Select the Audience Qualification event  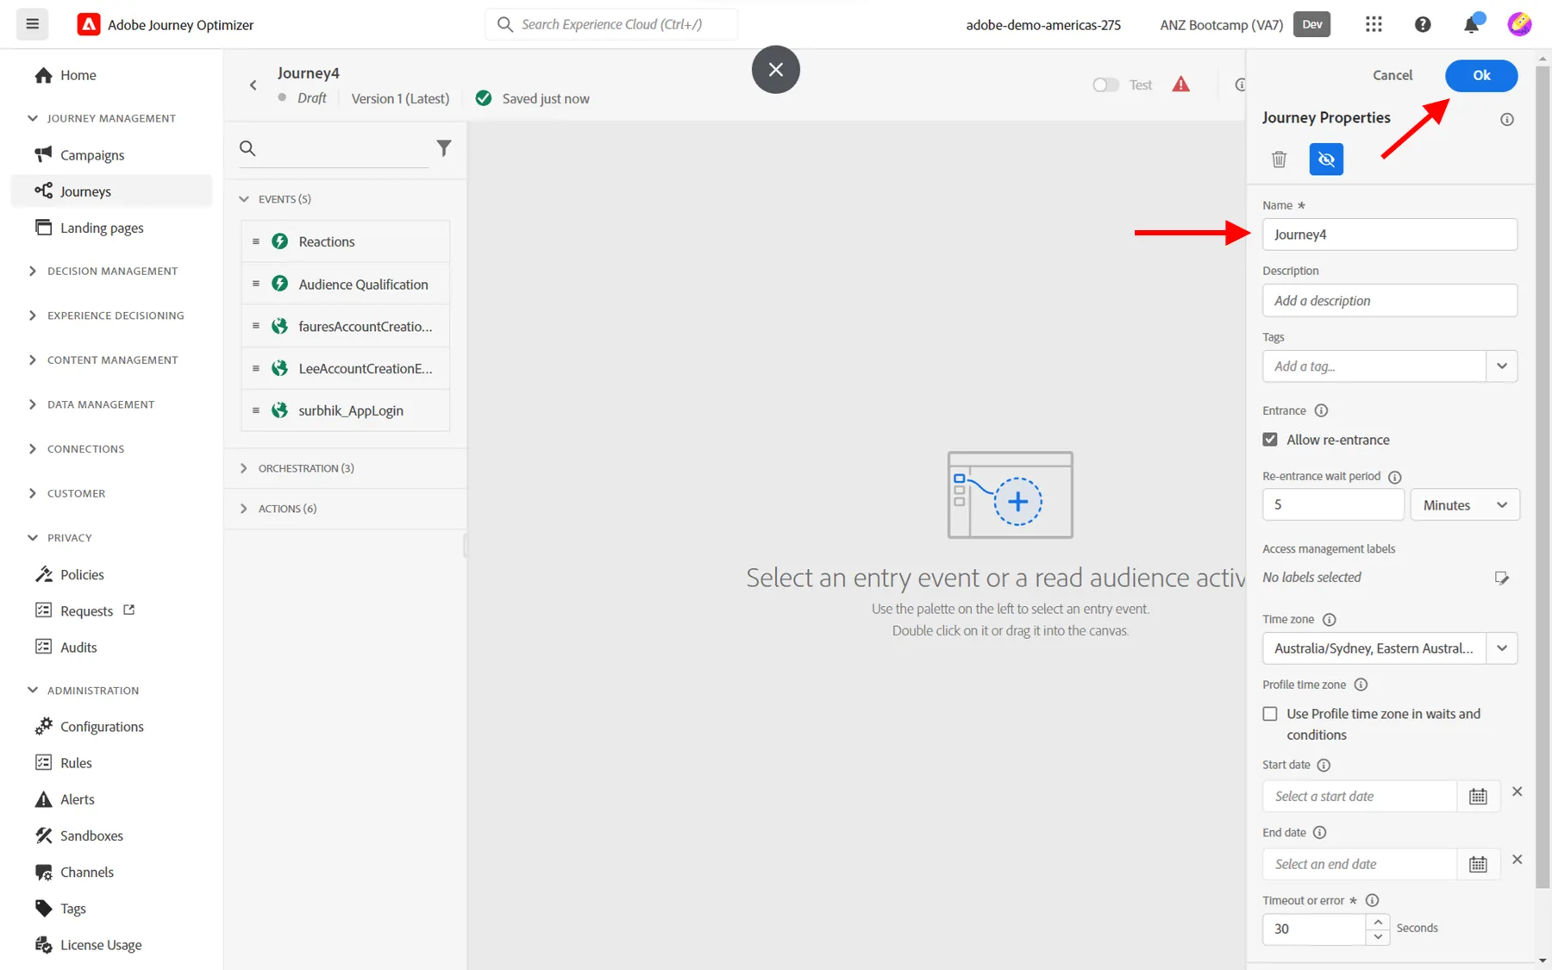click(x=346, y=284)
